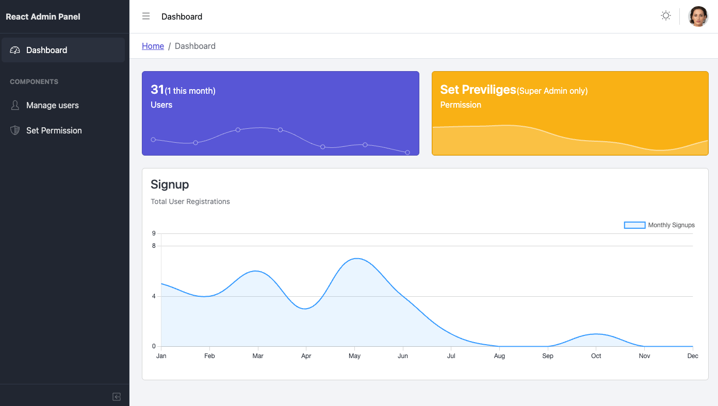Click the breadcrumb separator slash icon
Screen dimensions: 718x406
click(170, 46)
